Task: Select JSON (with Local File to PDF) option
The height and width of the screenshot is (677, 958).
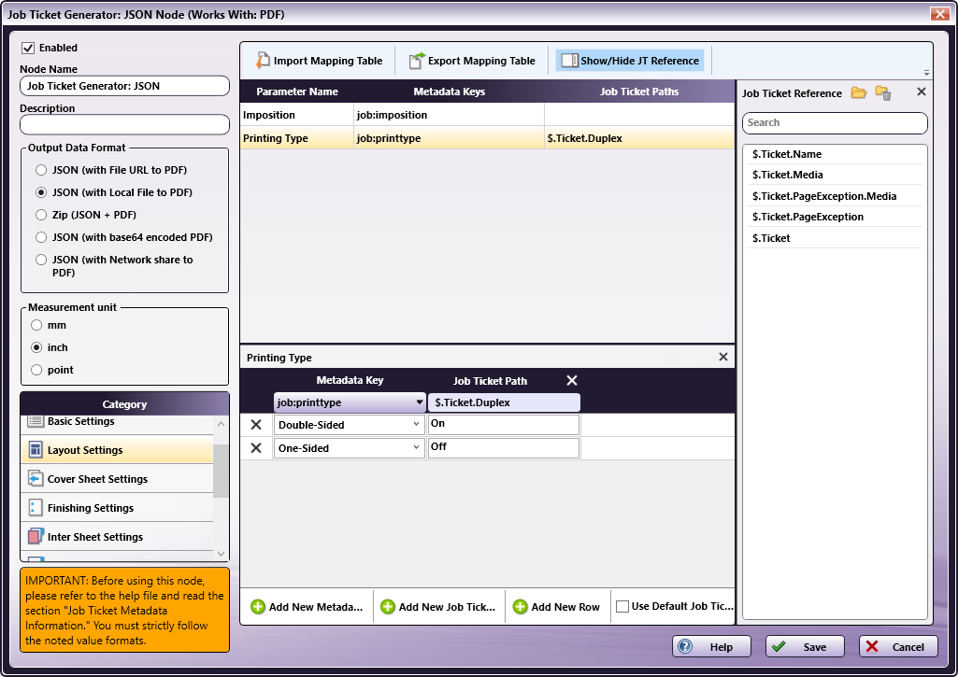Action: (x=41, y=192)
